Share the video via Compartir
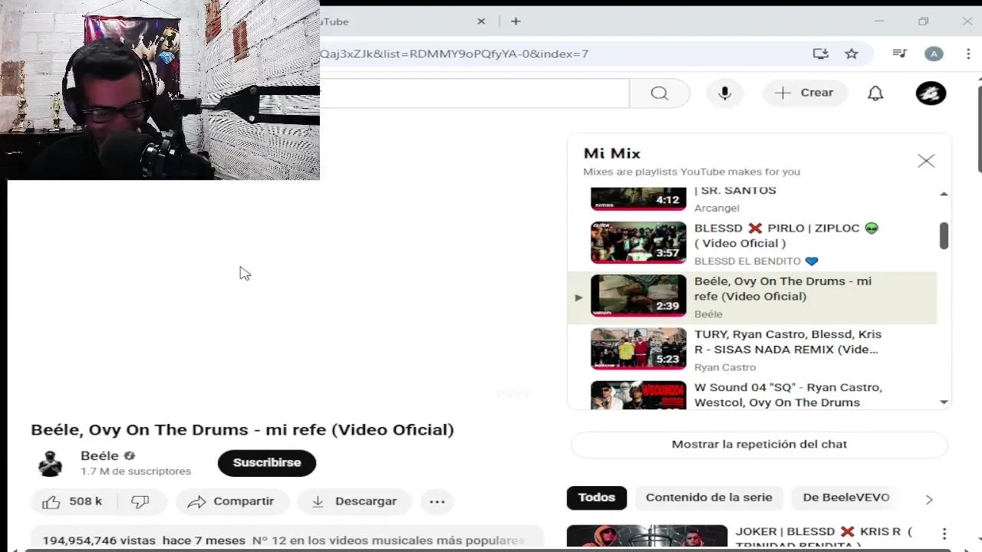The height and width of the screenshot is (552, 982). click(232, 501)
